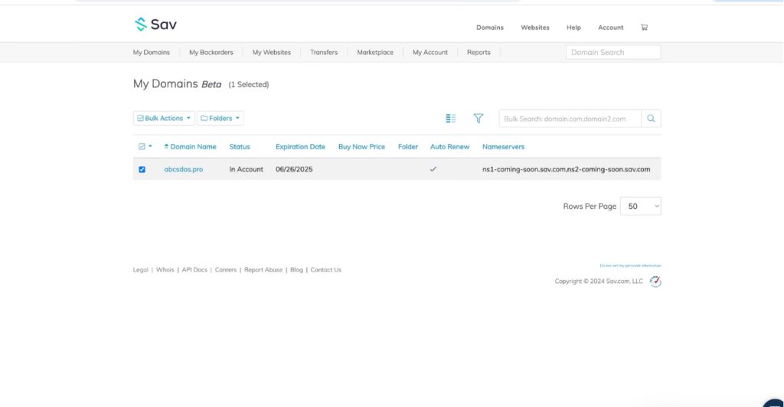Open the shopping cart icon
Image resolution: width=784 pixels, height=407 pixels.
point(644,28)
